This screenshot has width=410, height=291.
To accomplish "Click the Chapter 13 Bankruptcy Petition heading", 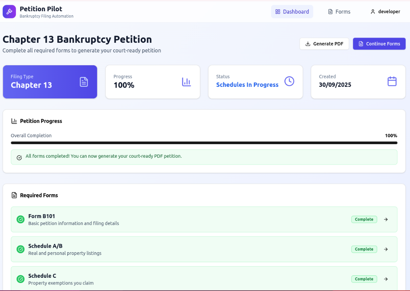I will pos(77,40).
